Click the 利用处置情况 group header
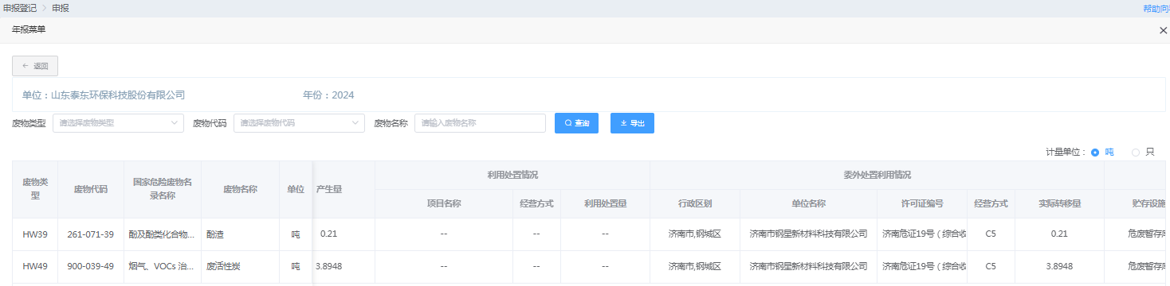 coord(512,175)
